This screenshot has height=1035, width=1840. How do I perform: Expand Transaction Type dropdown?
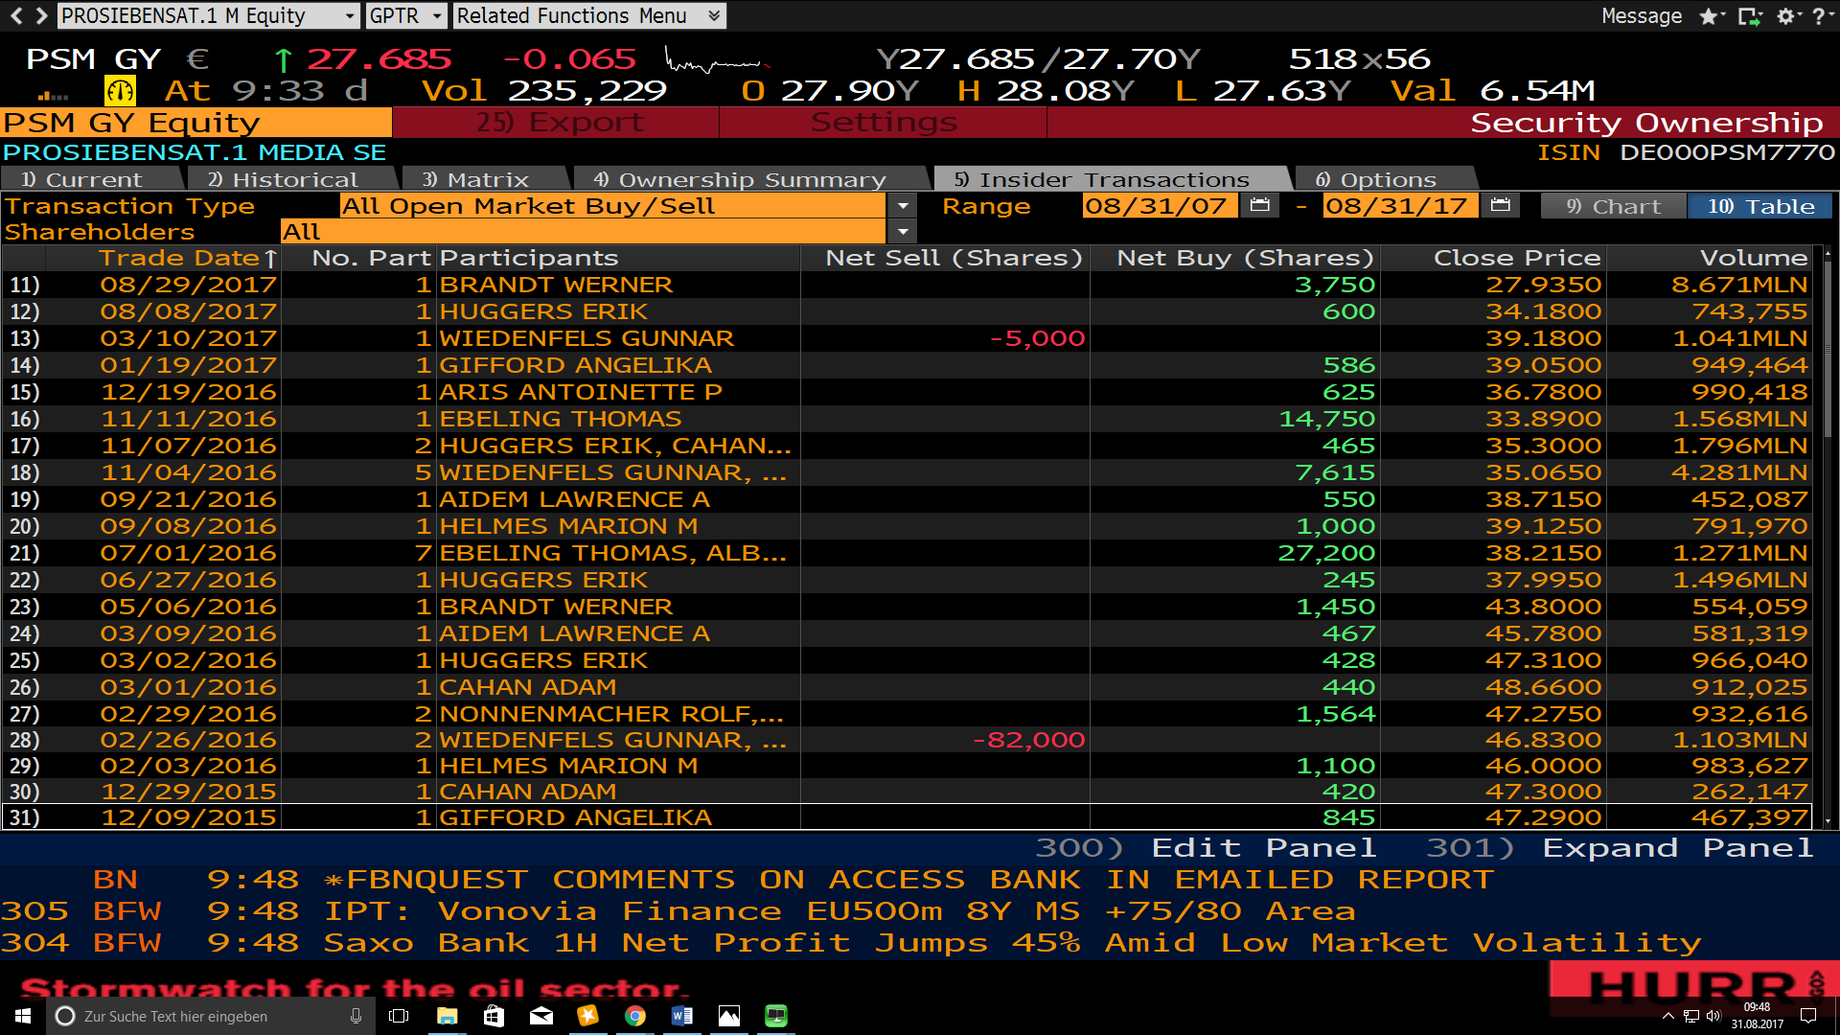(x=903, y=206)
